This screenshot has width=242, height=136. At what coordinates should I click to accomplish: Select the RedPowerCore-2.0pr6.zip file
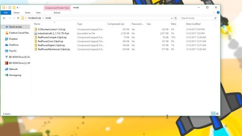click(50, 41)
